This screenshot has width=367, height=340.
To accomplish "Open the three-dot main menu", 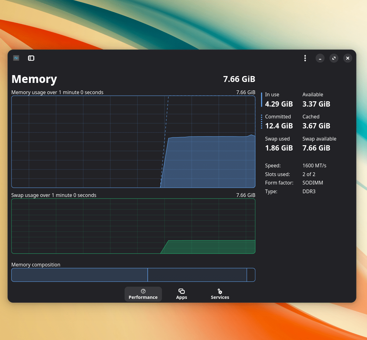I will click(305, 58).
